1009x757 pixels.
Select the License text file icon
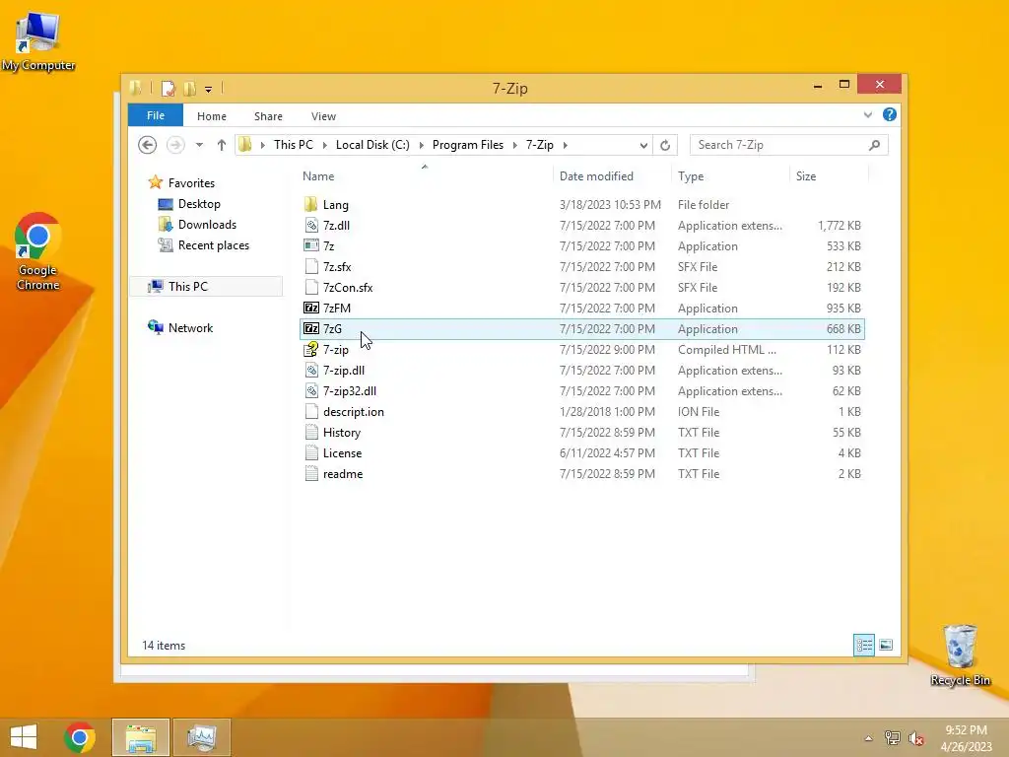pyautogui.click(x=310, y=452)
